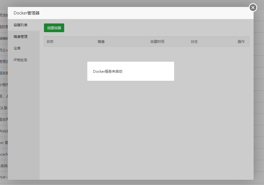Click the green 创建容器 button
Image resolution: width=264 pixels, height=185 pixels.
tap(54, 28)
